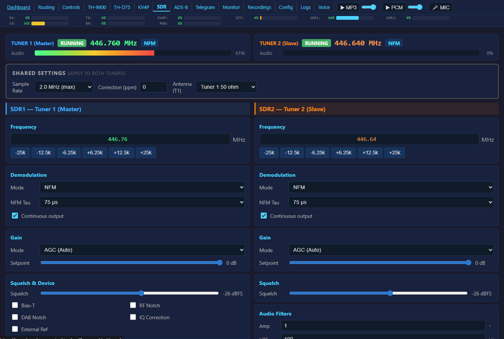Click Tuner 2 RUNNING status badge
The image size is (504, 339).
point(316,43)
